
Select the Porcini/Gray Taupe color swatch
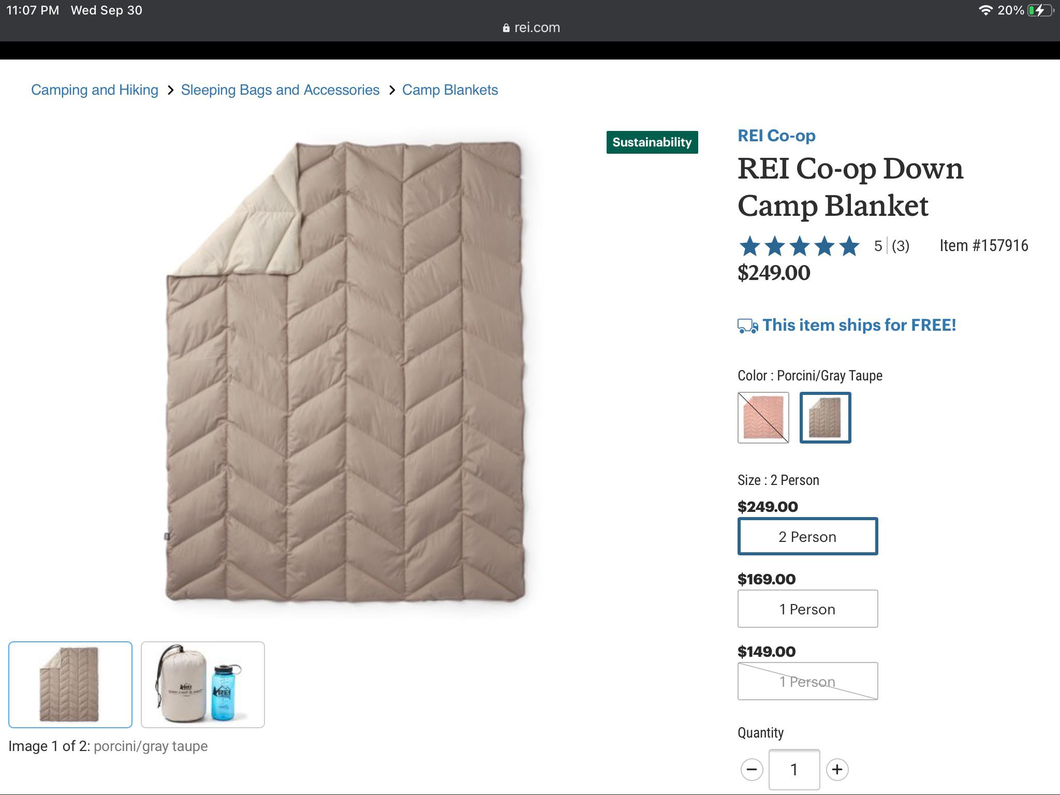point(825,418)
